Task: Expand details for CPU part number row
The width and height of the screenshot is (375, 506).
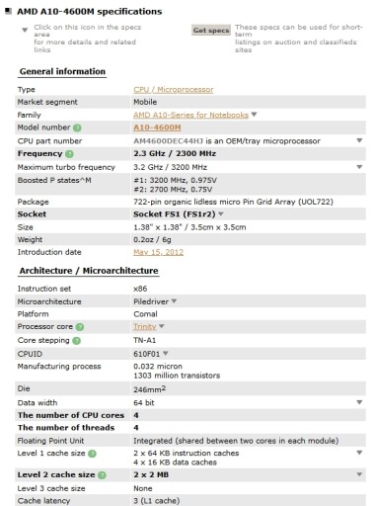Action: pos(359,140)
